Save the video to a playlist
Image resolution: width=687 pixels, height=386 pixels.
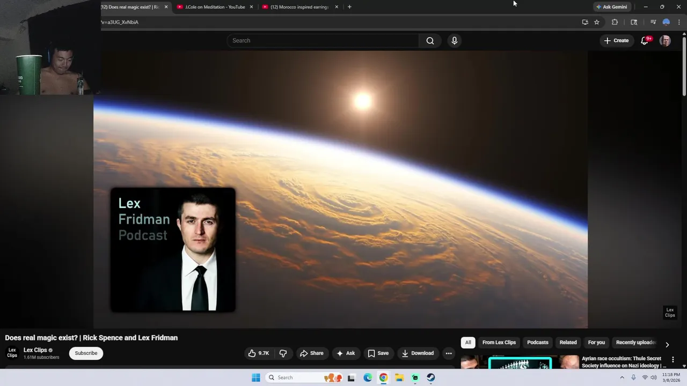378,353
